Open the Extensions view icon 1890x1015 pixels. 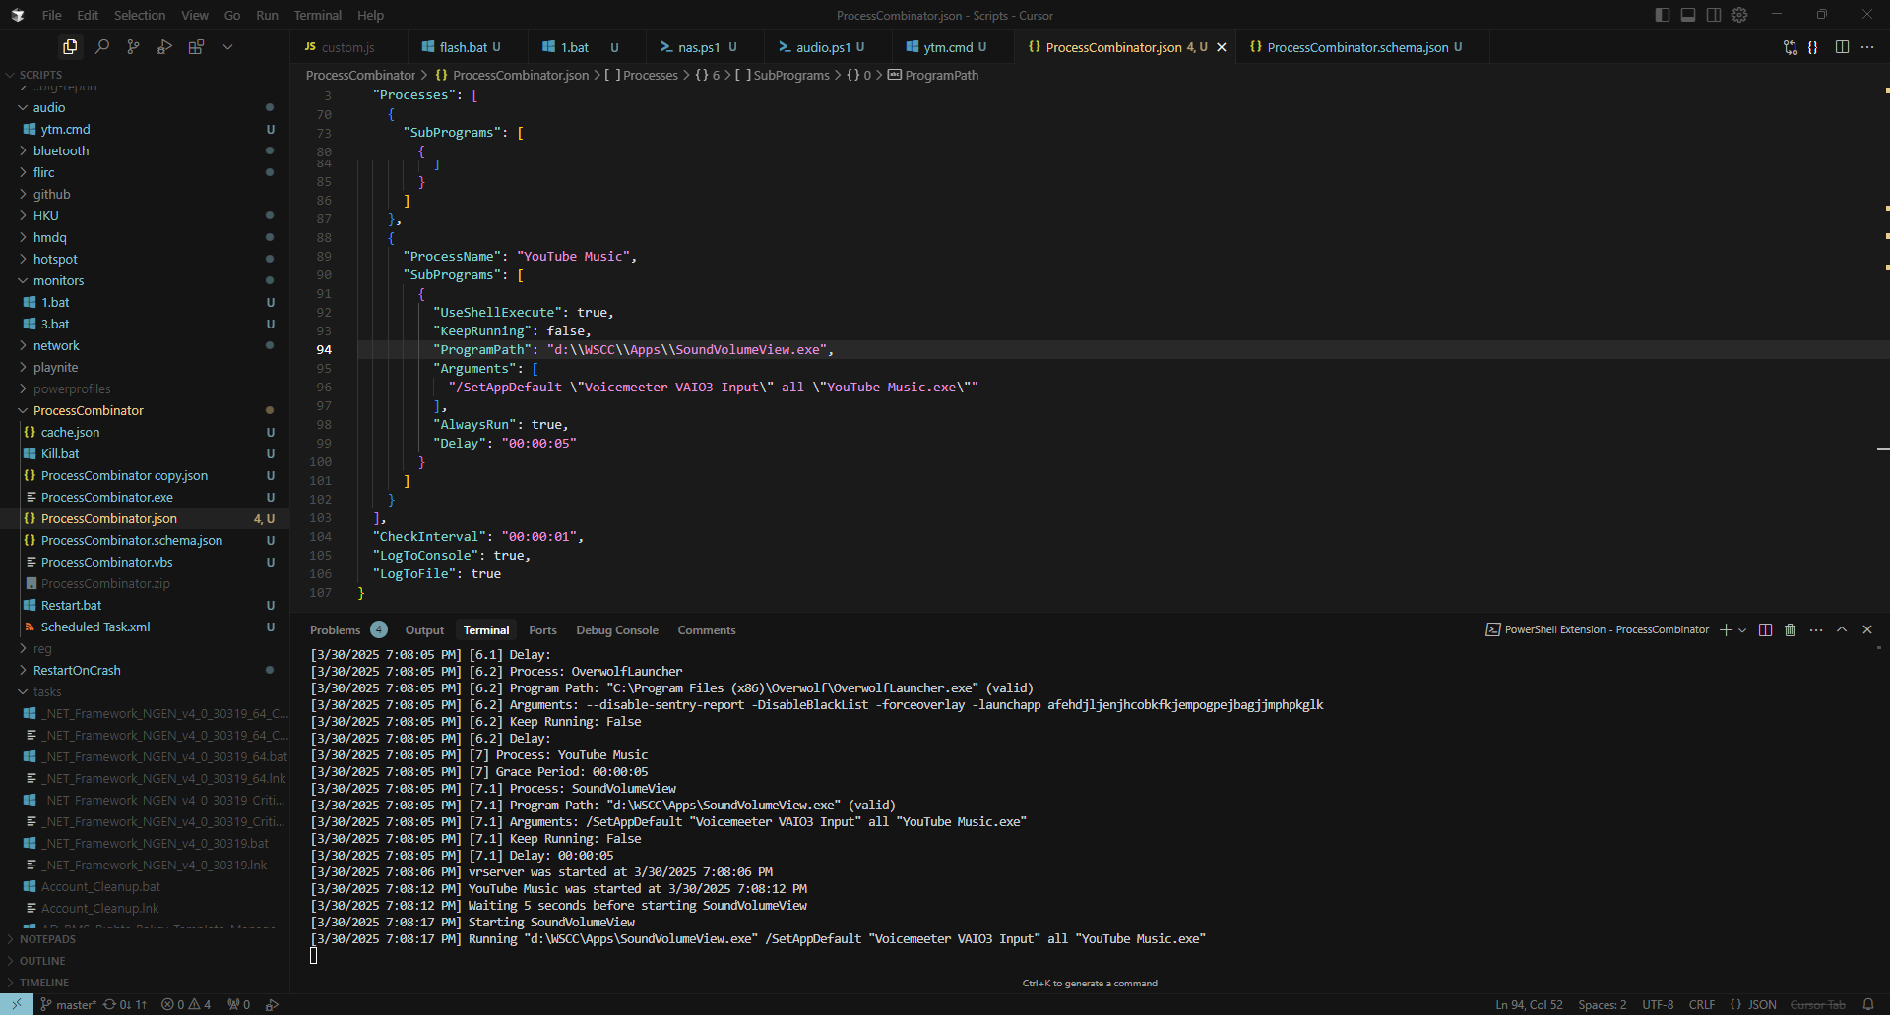[196, 46]
